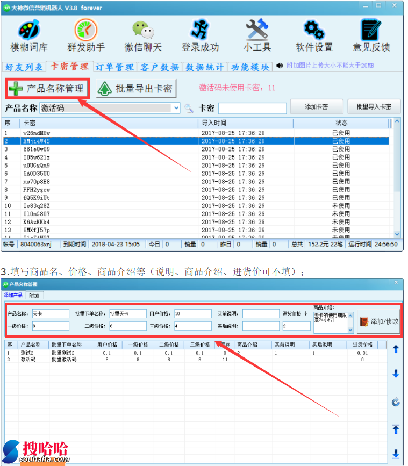
Task: Switch to the 数据统计 tab
Action: 205,67
